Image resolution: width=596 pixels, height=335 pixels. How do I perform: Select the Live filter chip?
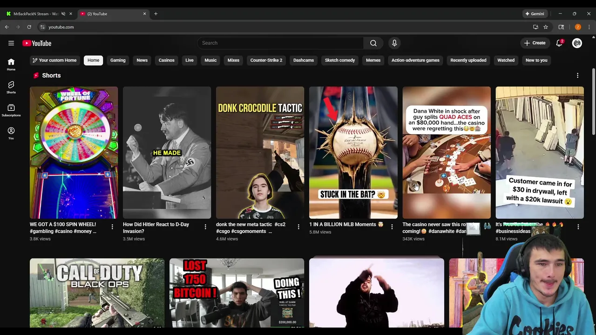tap(190, 60)
